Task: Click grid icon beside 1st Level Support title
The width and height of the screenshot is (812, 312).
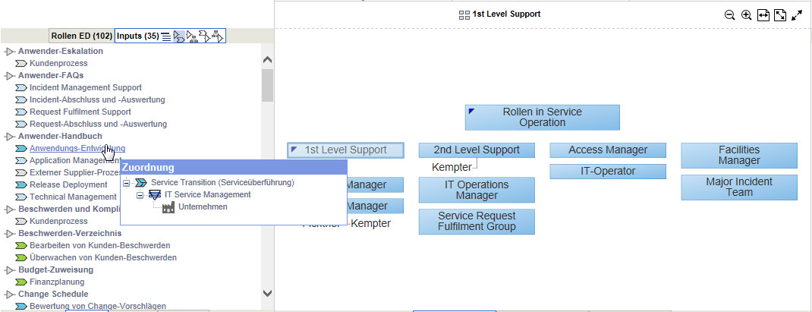Action: pyautogui.click(x=464, y=14)
